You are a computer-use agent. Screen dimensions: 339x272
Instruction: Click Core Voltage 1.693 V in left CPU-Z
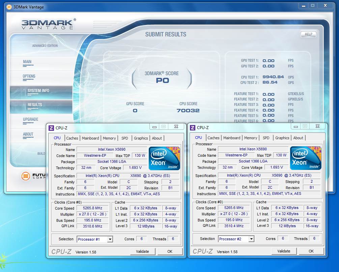coord(135,168)
